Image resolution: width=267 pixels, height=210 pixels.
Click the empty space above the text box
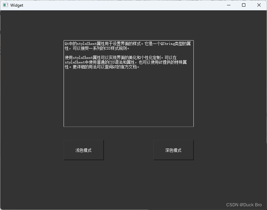coord(129,27)
